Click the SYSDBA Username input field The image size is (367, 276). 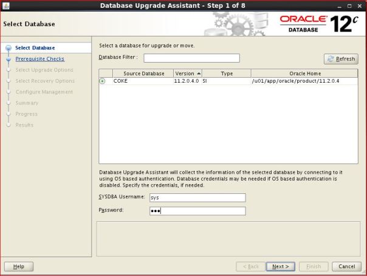(197, 198)
